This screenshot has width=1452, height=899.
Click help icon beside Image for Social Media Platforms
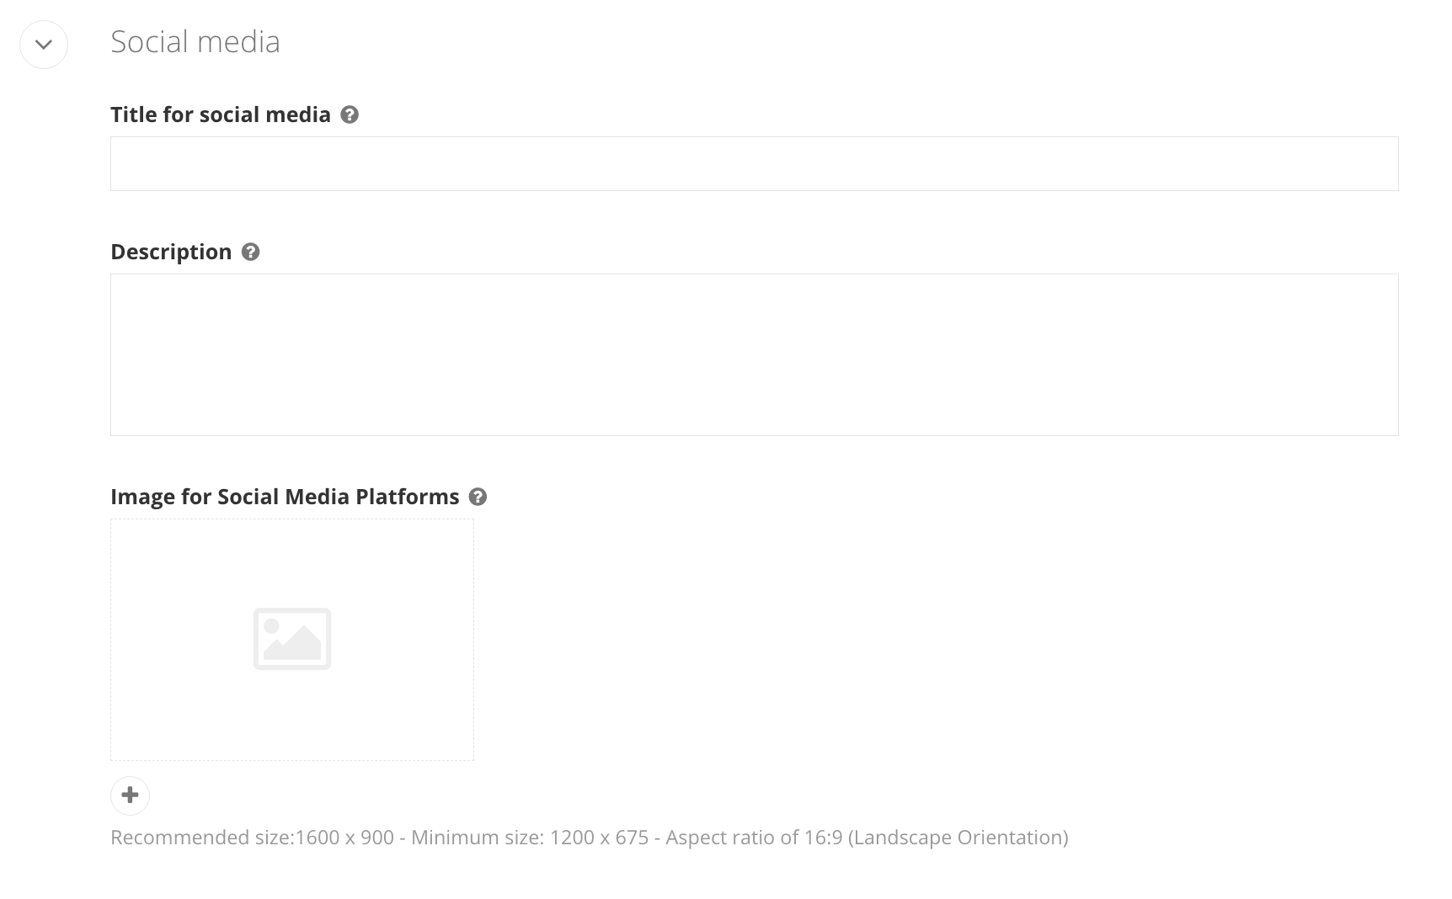pos(478,497)
